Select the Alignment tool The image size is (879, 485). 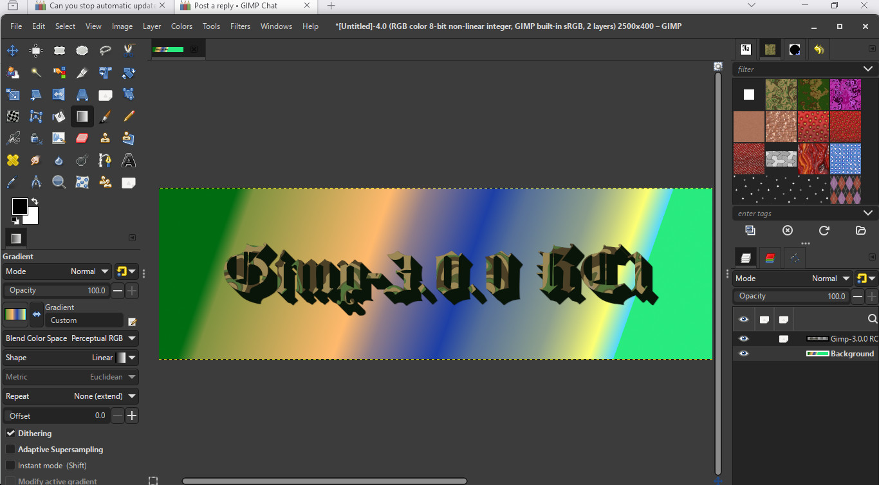[x=36, y=50]
